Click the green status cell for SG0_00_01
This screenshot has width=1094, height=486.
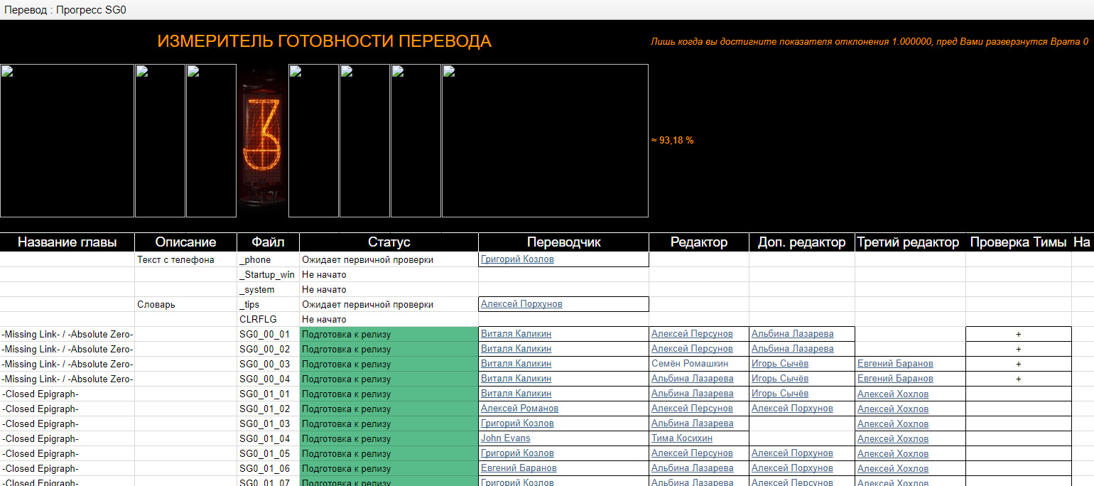click(389, 334)
